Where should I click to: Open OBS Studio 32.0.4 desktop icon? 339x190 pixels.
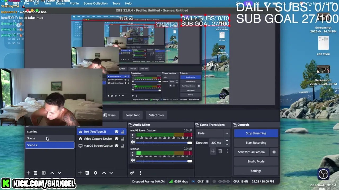tap(323, 174)
